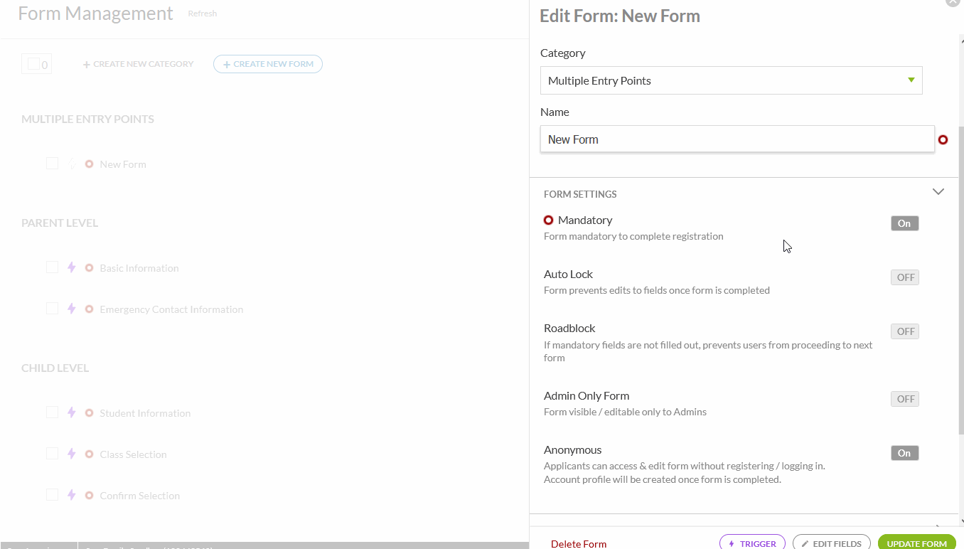
Task: Click the red circle icon next to Name field
Action: [x=943, y=140]
